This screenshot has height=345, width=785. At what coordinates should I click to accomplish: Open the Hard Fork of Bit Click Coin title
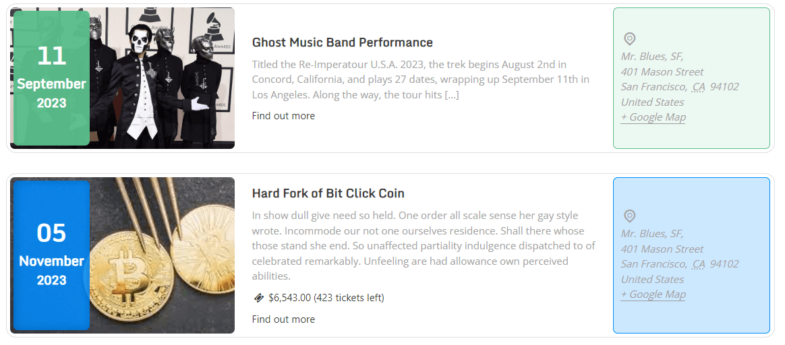pos(328,193)
